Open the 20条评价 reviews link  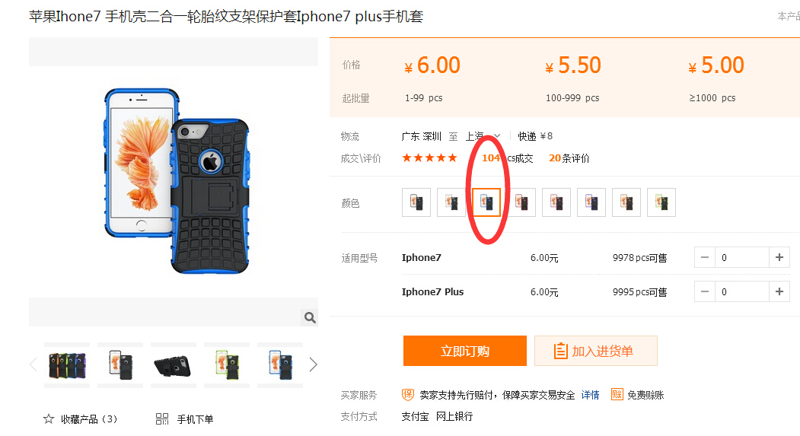pos(569,158)
